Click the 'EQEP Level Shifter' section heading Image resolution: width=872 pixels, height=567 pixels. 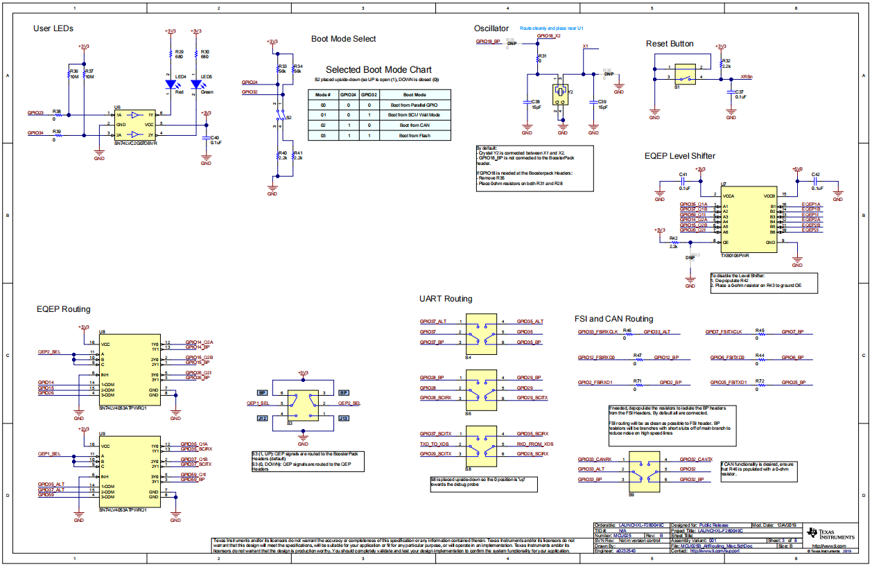coord(680,156)
